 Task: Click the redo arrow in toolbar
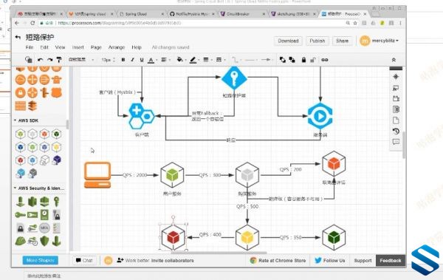pos(49,60)
